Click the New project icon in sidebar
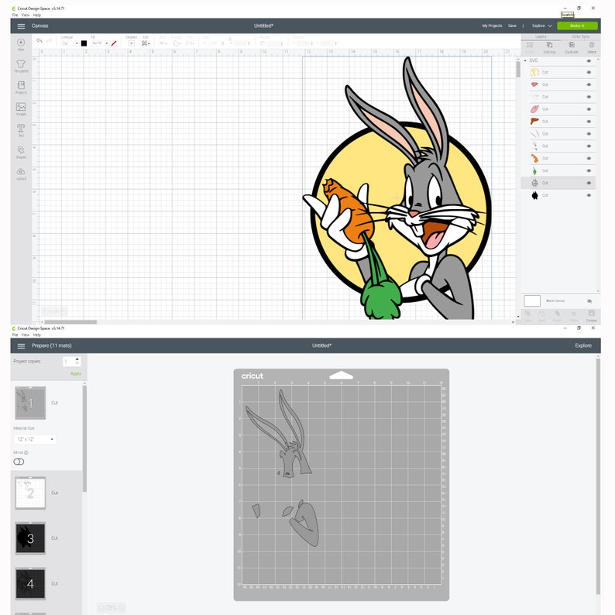The width and height of the screenshot is (615, 615). (x=21, y=43)
